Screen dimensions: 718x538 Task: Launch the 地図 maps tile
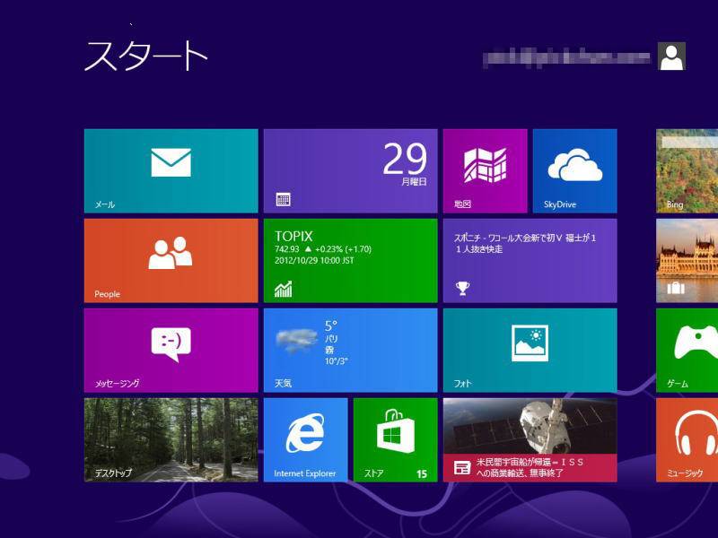485,170
